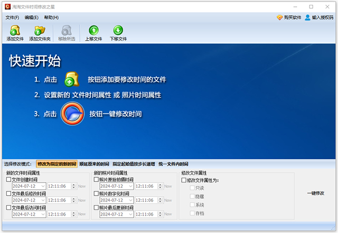Check the 修改文件属性为 checkbox

click(x=184, y=180)
